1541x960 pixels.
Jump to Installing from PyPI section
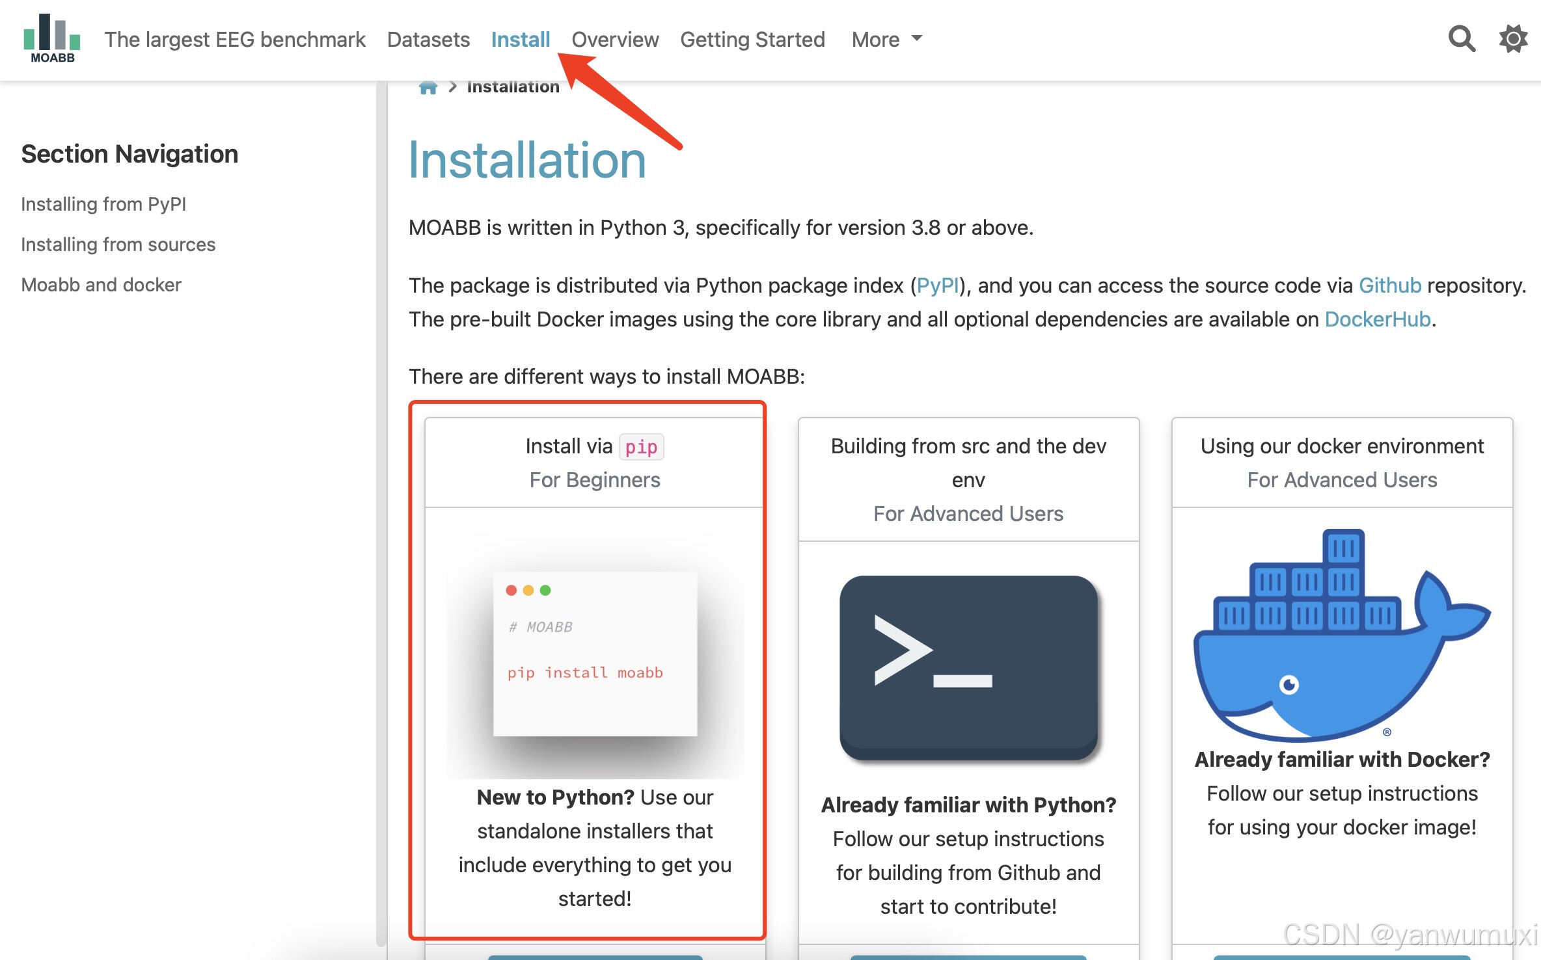tap(103, 204)
